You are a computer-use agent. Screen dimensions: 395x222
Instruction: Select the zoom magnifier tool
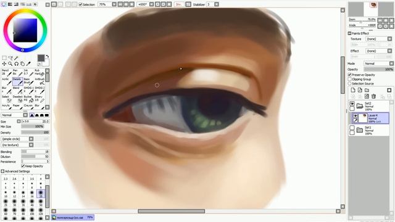click(10, 64)
